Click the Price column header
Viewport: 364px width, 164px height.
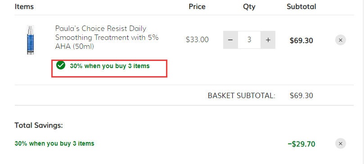coord(197,6)
